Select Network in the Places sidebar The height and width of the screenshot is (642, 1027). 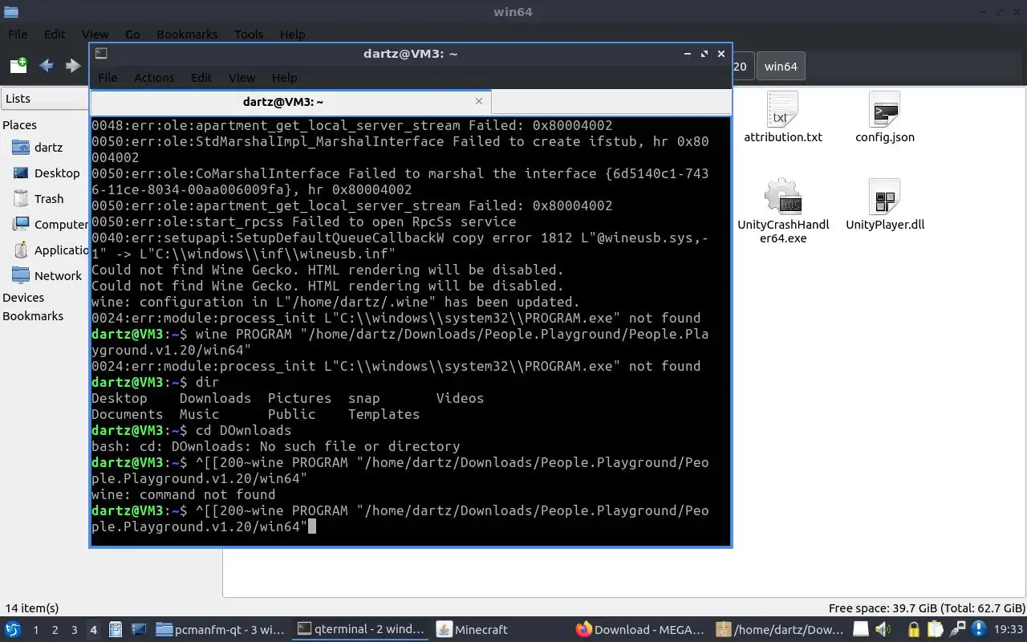pyautogui.click(x=47, y=276)
